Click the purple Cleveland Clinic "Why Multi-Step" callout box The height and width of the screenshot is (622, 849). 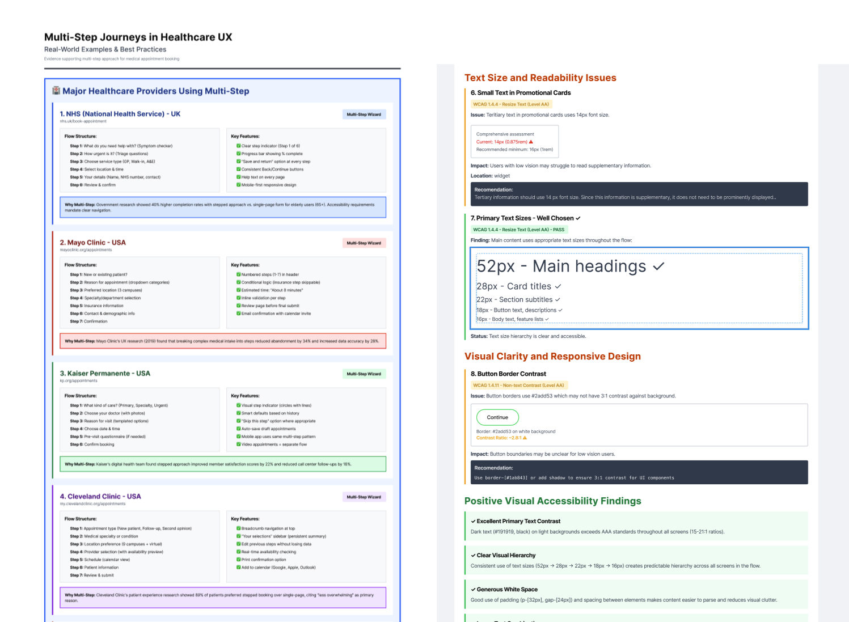click(x=223, y=598)
